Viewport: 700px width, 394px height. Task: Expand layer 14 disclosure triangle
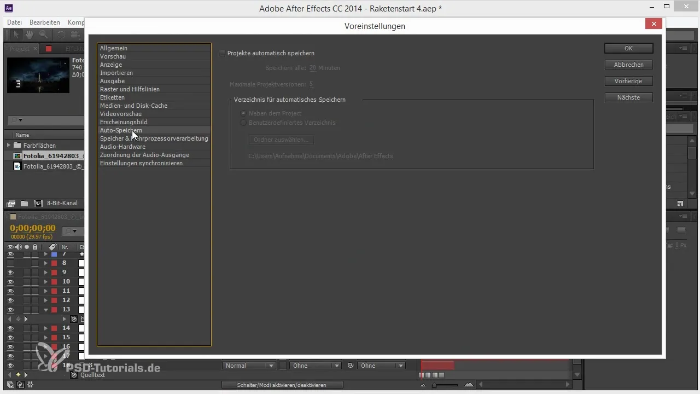click(46, 328)
